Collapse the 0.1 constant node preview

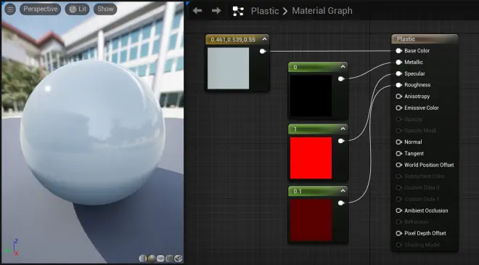(x=343, y=191)
